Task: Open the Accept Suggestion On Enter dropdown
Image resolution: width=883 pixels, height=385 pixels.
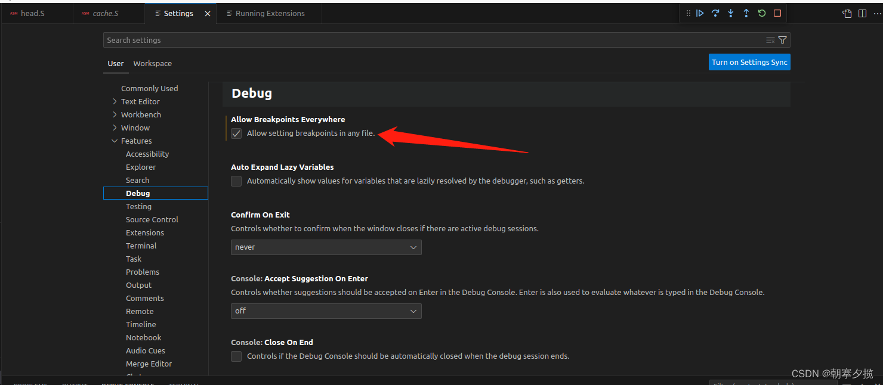Action: click(x=326, y=311)
